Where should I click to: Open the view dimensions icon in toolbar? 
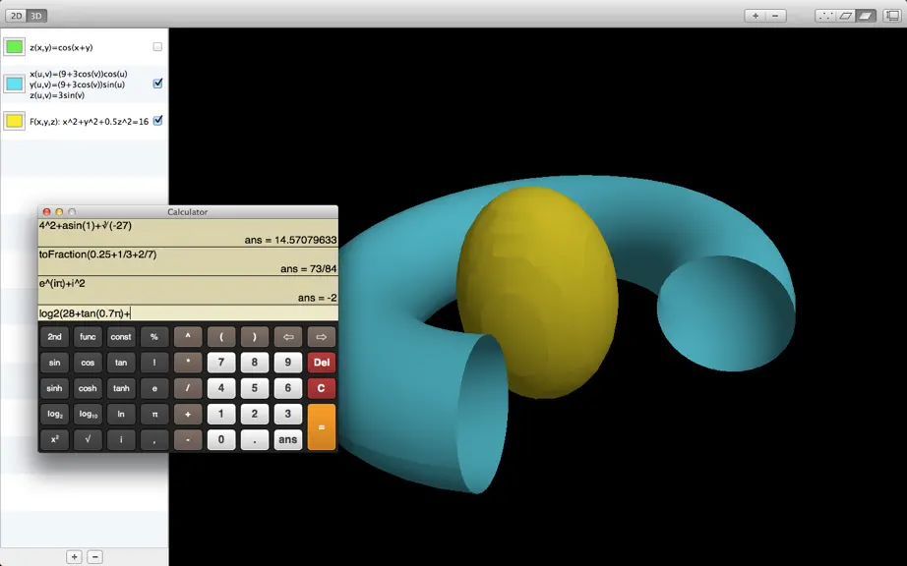[x=892, y=16]
